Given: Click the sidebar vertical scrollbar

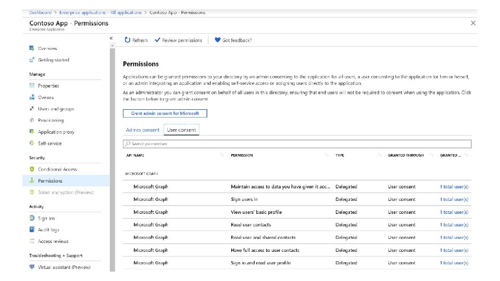Looking at the screenshot, I should coord(113,156).
